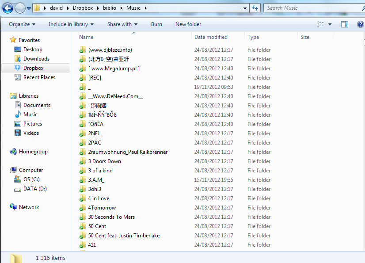Click the Burn toolbar button
Viewport: 365px width, 263px height.
click(156, 24)
